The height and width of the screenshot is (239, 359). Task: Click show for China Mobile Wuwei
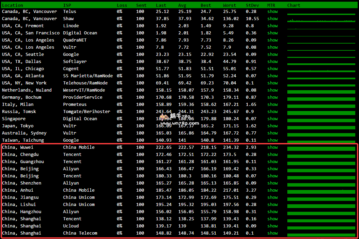coord(272,147)
